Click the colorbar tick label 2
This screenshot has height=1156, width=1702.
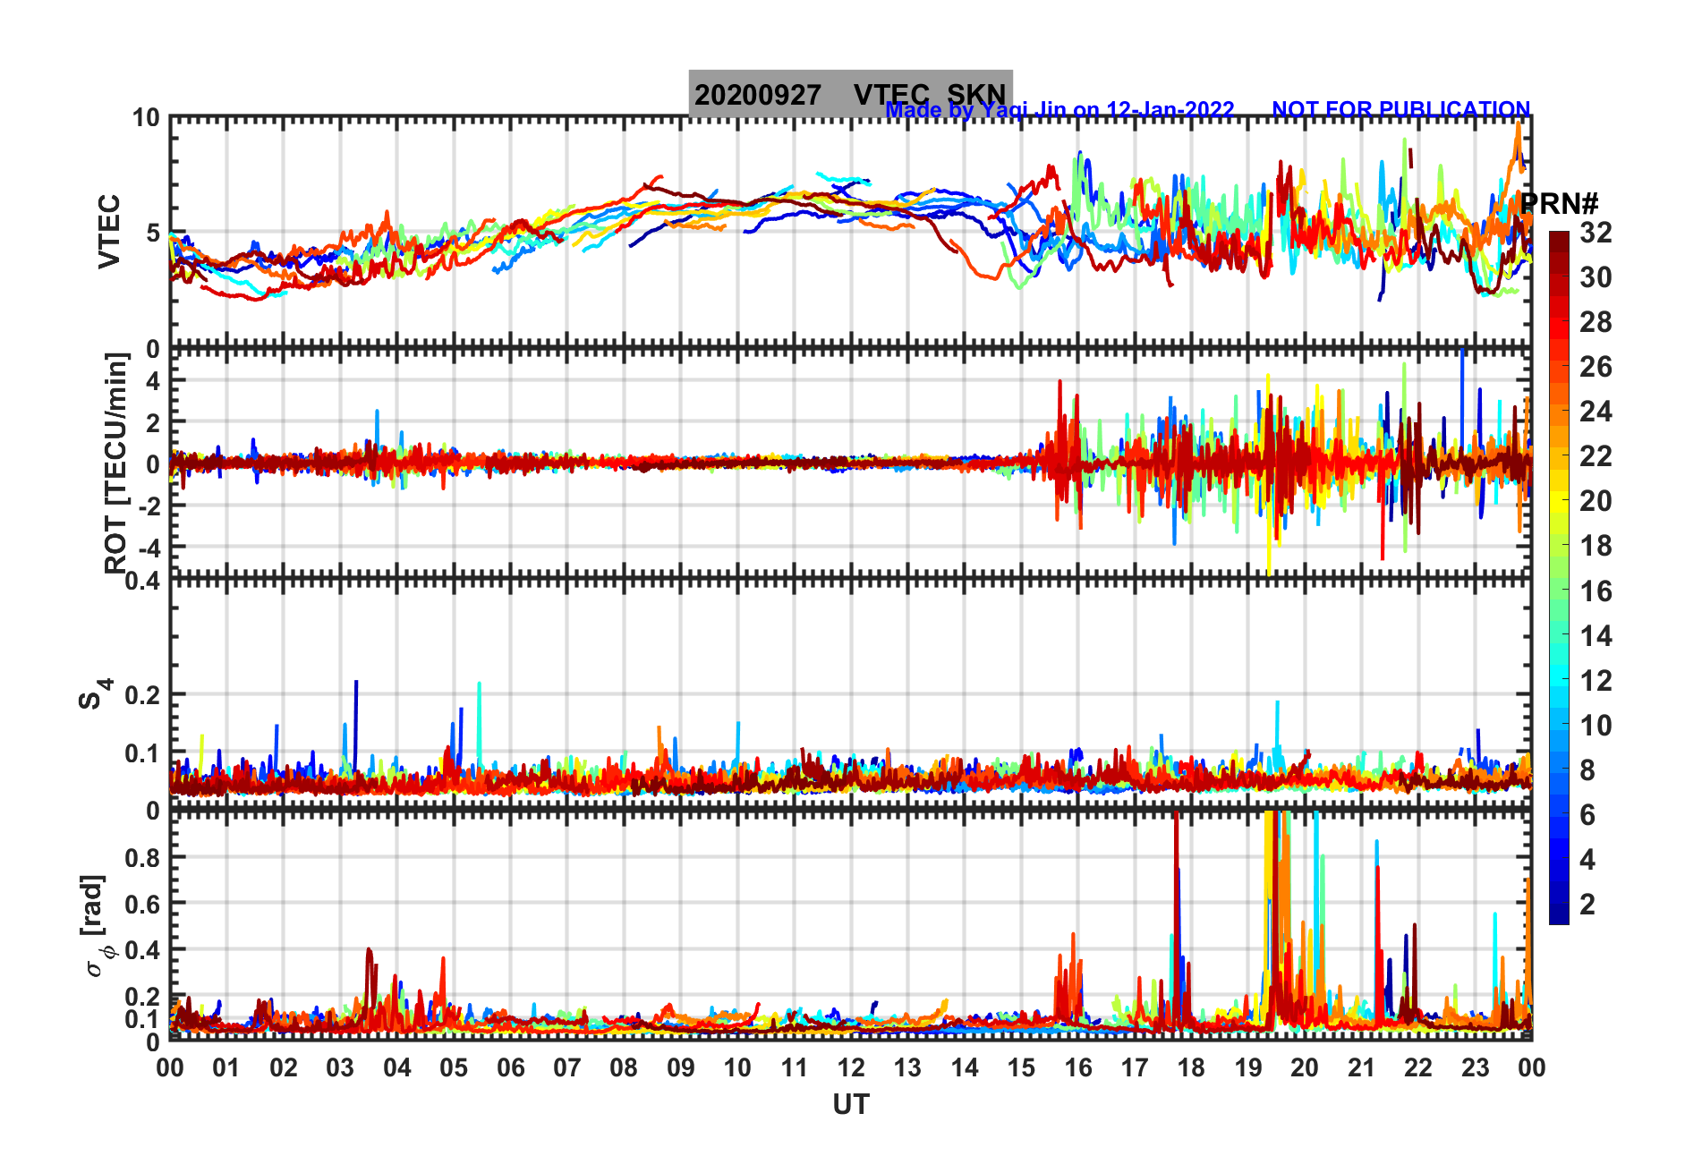1587,904
